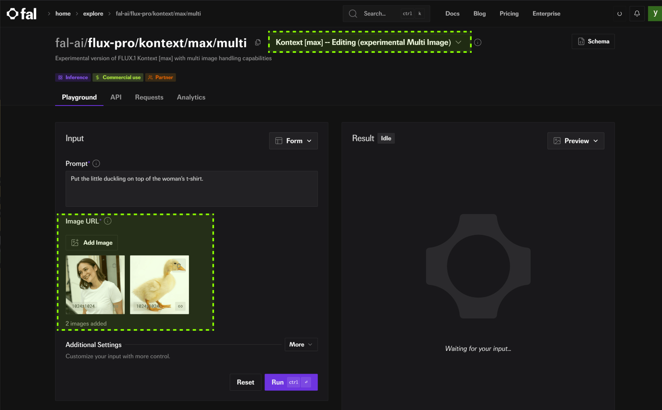Open the Analytics tab
Image resolution: width=662 pixels, height=410 pixels.
[191, 97]
